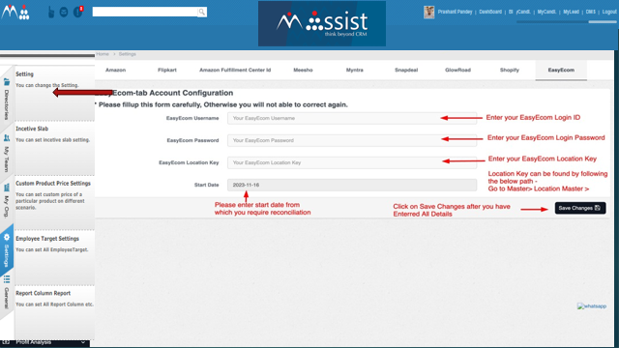Open the mail envelope icon in the header
Screen dimensions: 619x348
point(64,13)
